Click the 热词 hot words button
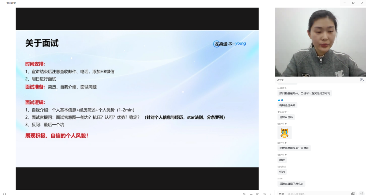The width and height of the screenshot is (366, 195). [x=281, y=194]
